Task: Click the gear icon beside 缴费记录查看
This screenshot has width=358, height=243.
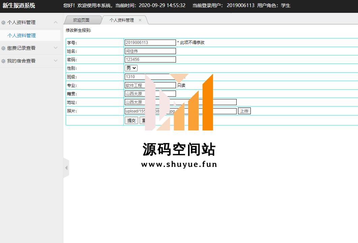Action: (3, 48)
